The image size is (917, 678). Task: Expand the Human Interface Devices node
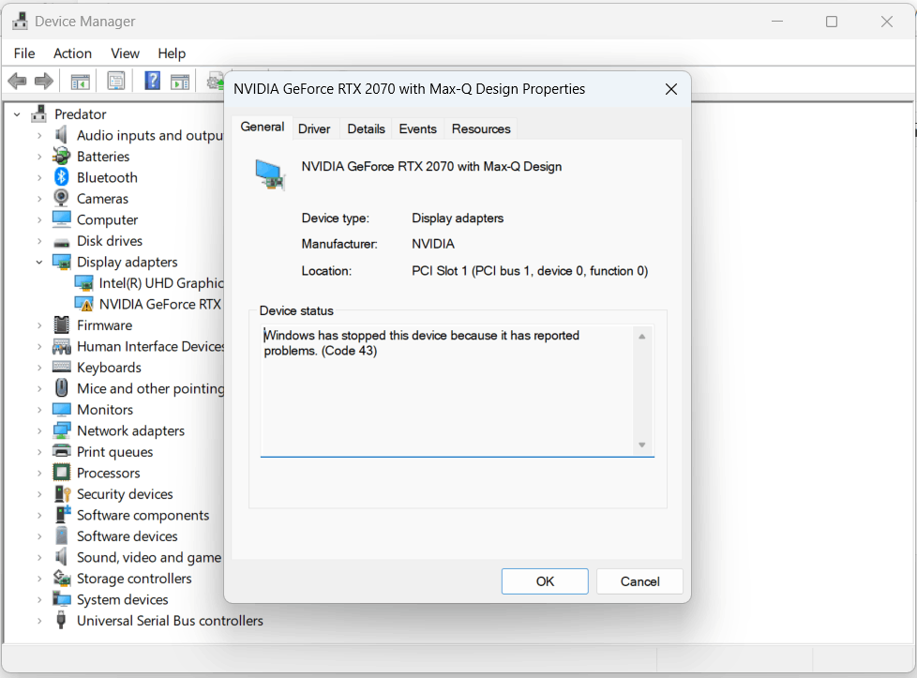39,346
